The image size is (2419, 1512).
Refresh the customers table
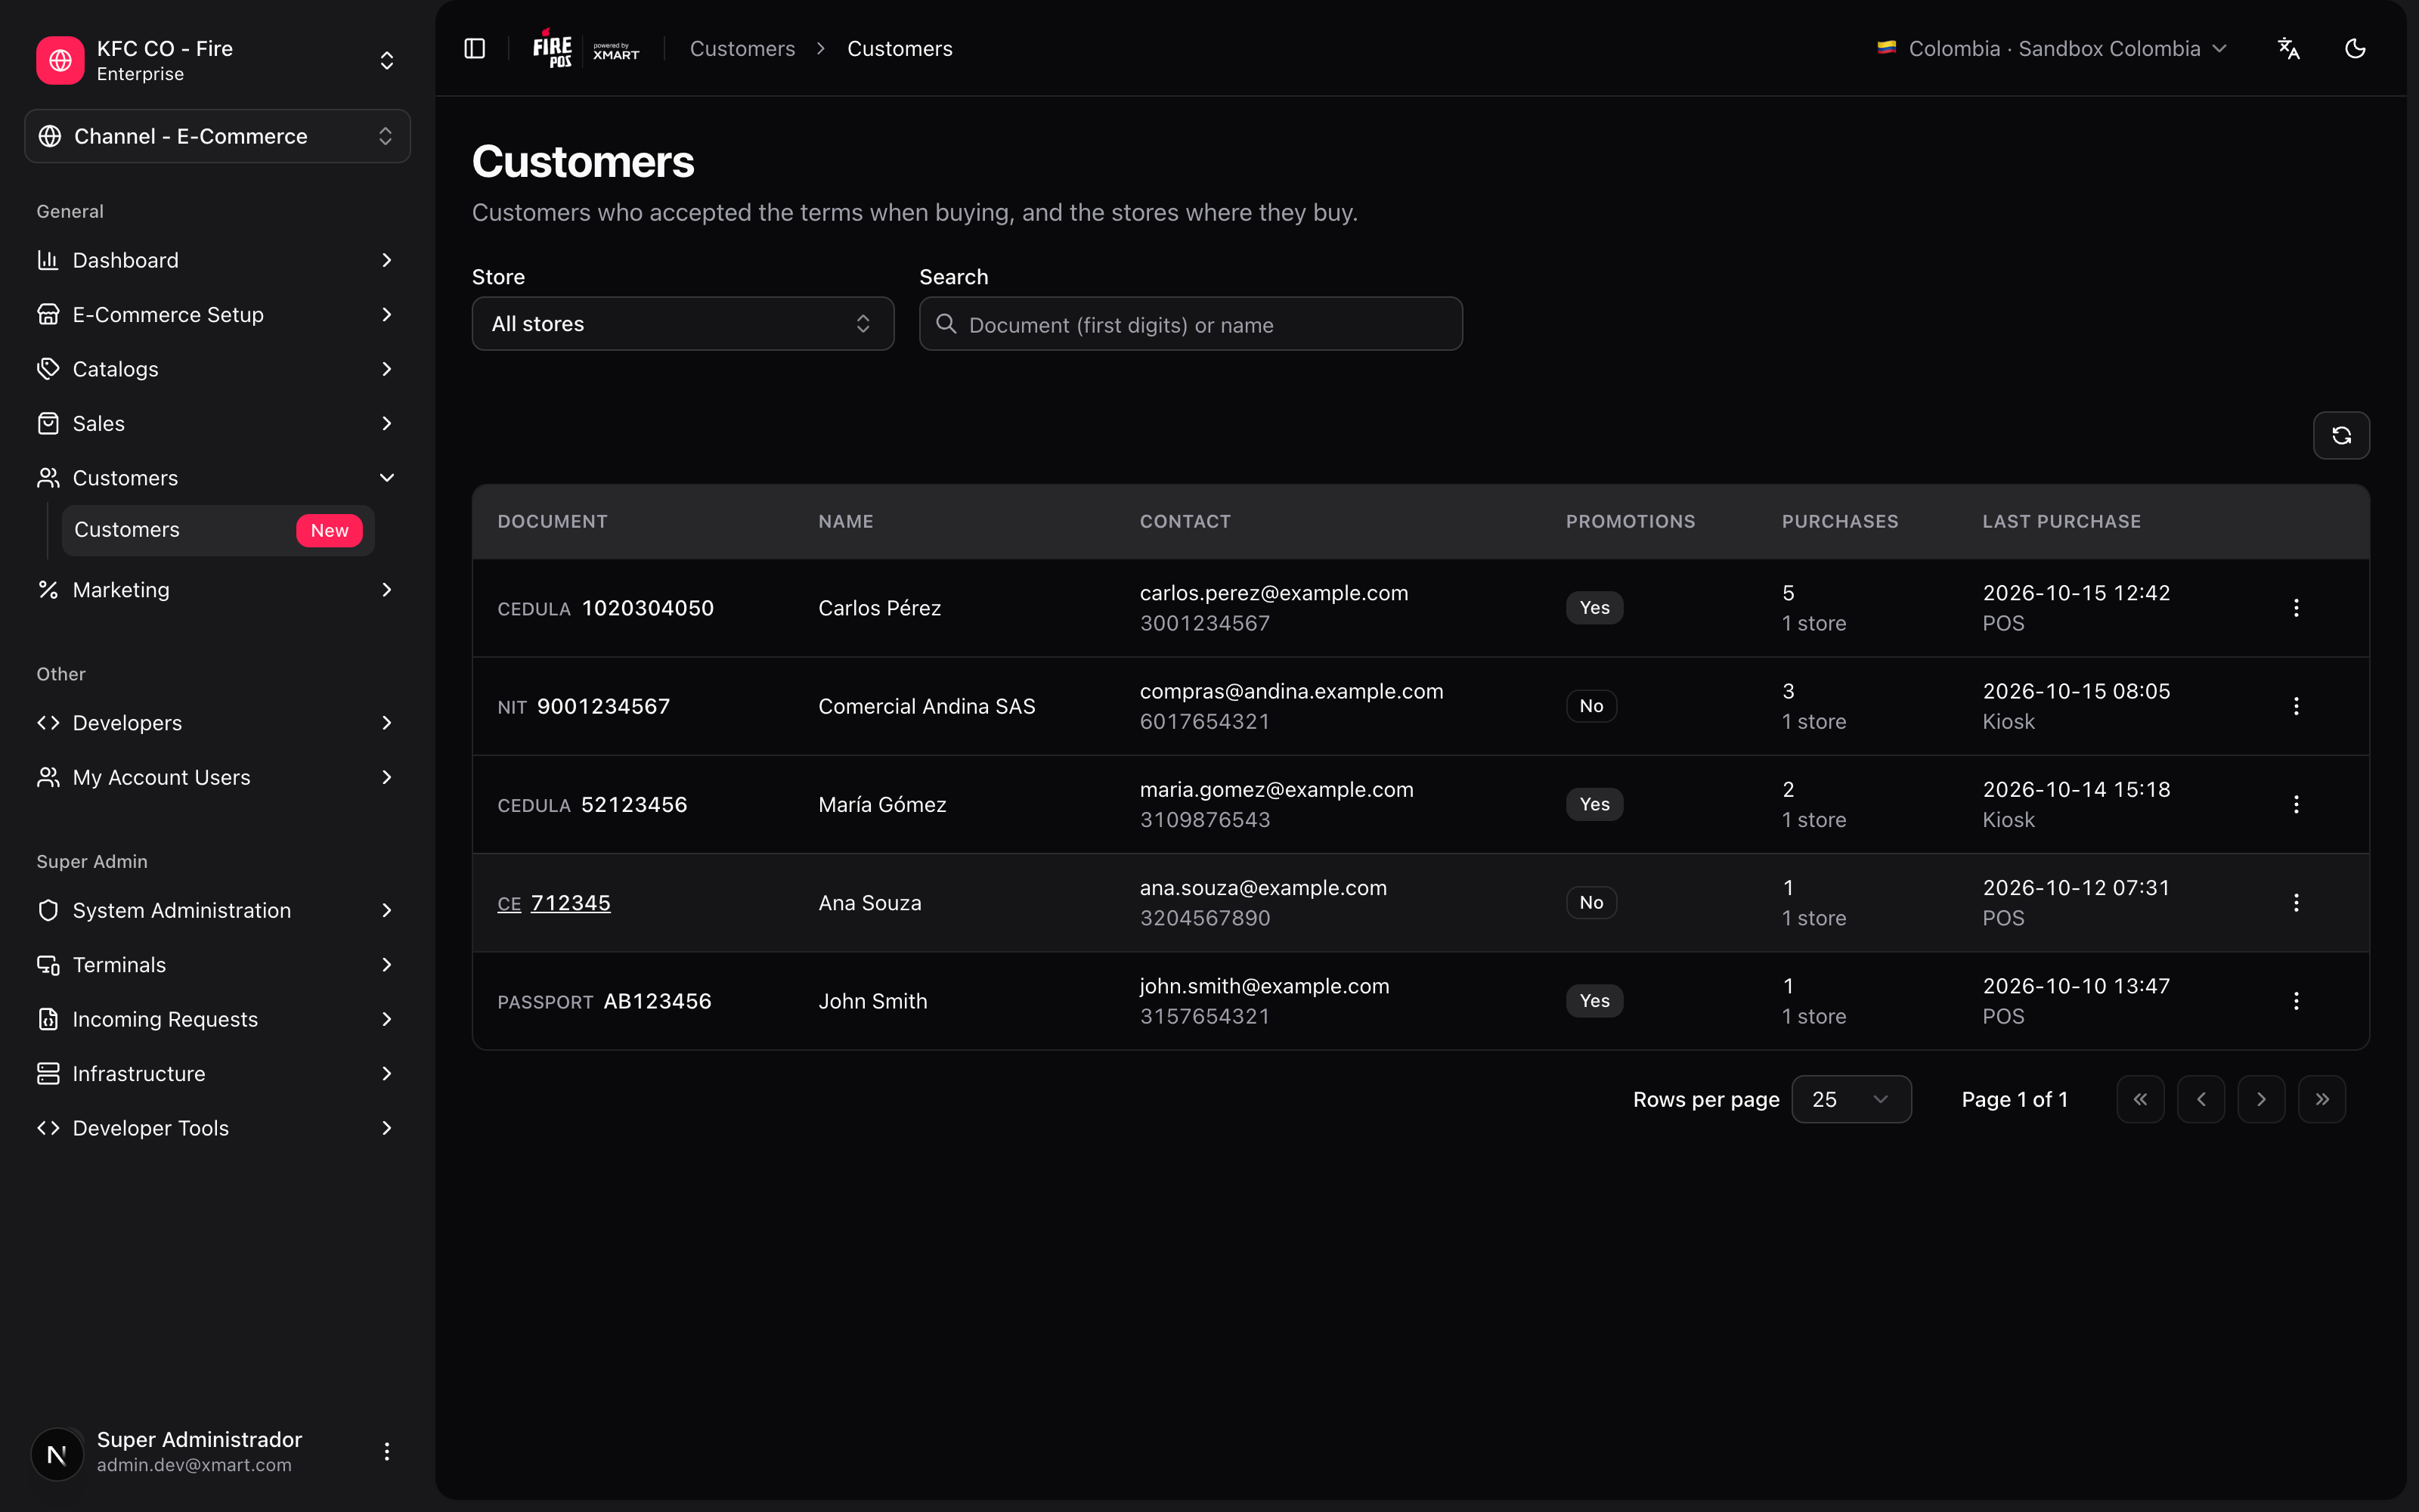coord(2341,435)
